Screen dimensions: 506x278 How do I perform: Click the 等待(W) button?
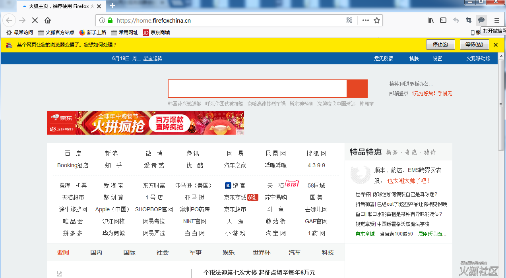[x=474, y=44]
